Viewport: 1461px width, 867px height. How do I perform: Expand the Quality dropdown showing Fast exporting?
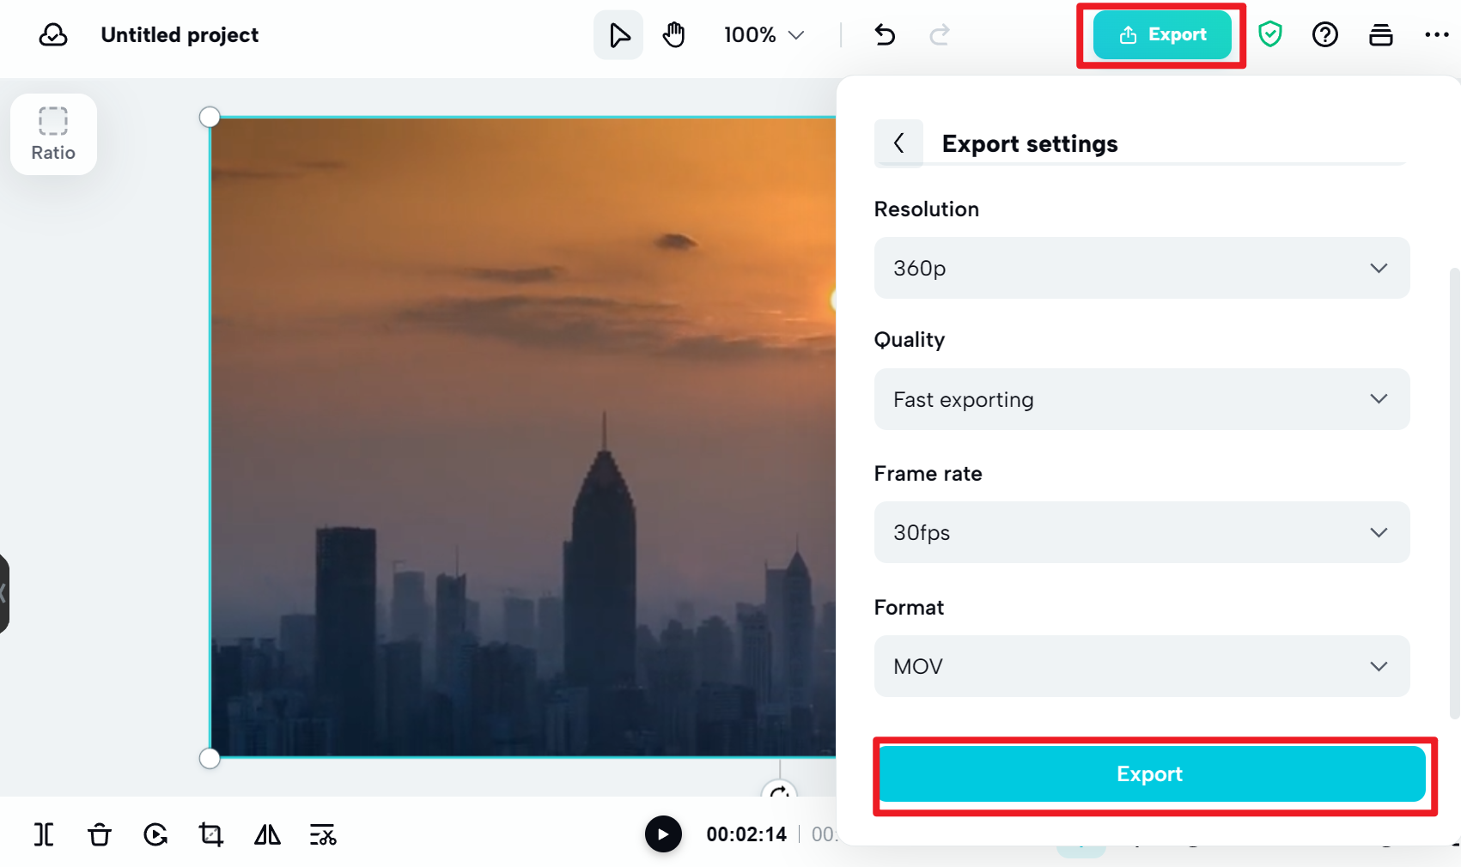1141,399
